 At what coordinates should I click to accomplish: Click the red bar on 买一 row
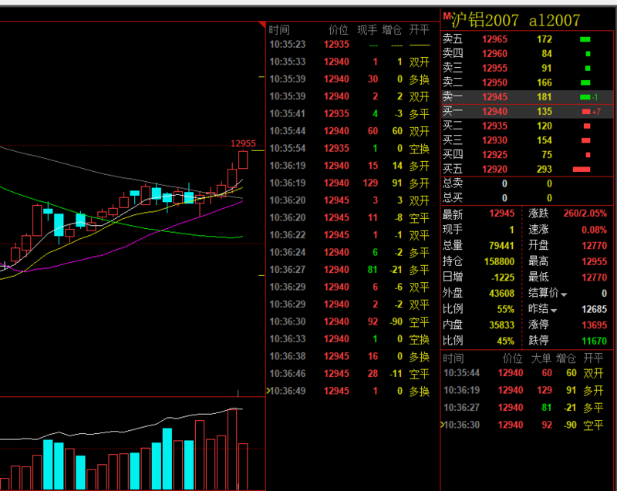586,112
